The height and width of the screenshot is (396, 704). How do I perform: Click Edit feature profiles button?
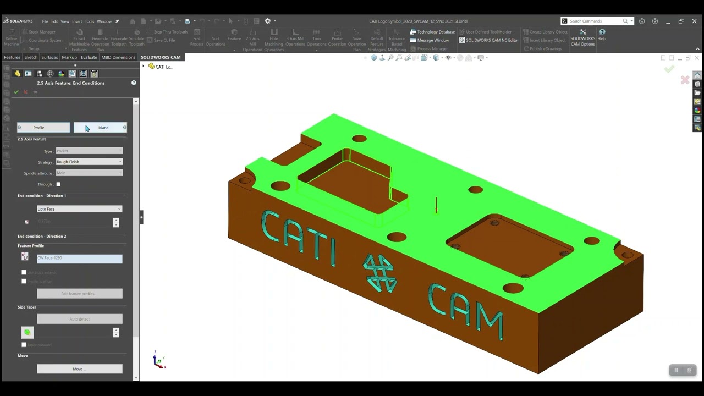80,294
